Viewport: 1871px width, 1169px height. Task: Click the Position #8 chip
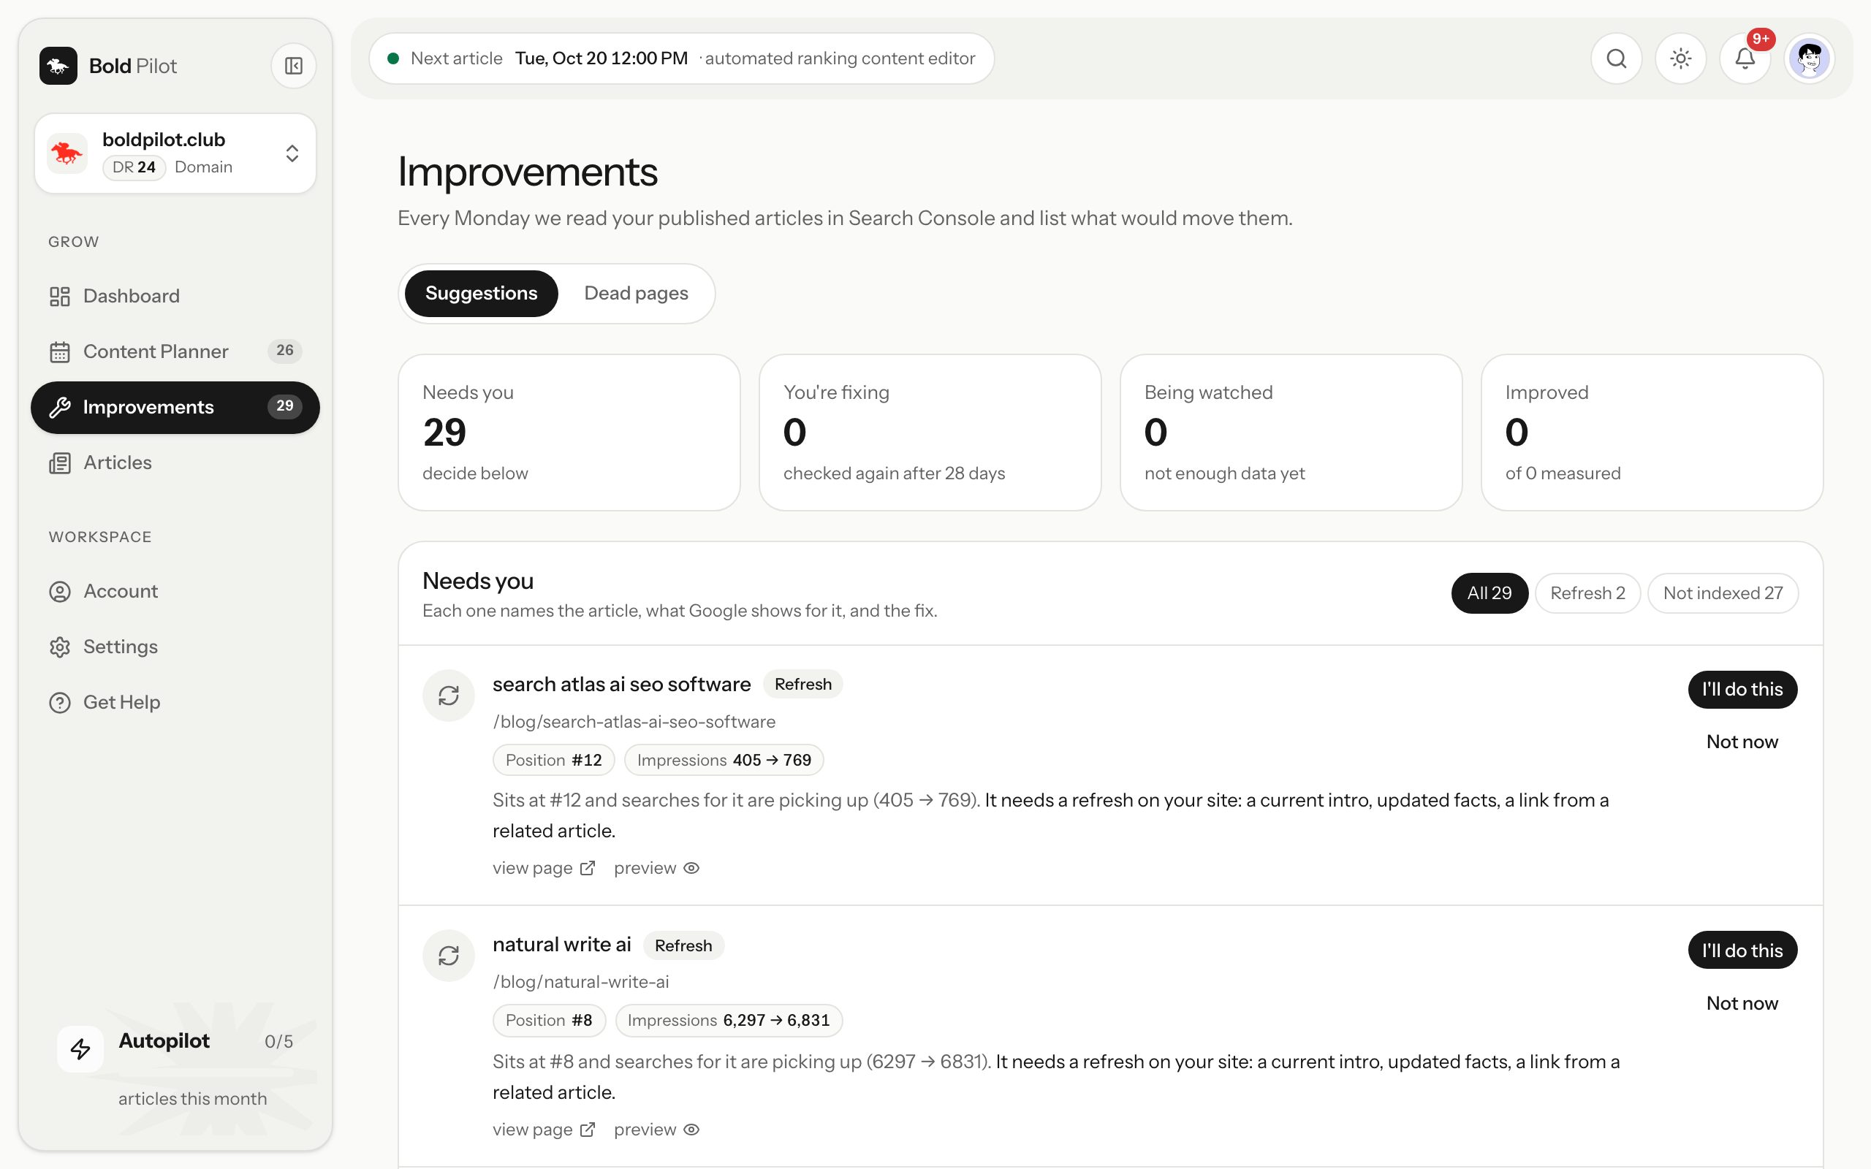(549, 1021)
